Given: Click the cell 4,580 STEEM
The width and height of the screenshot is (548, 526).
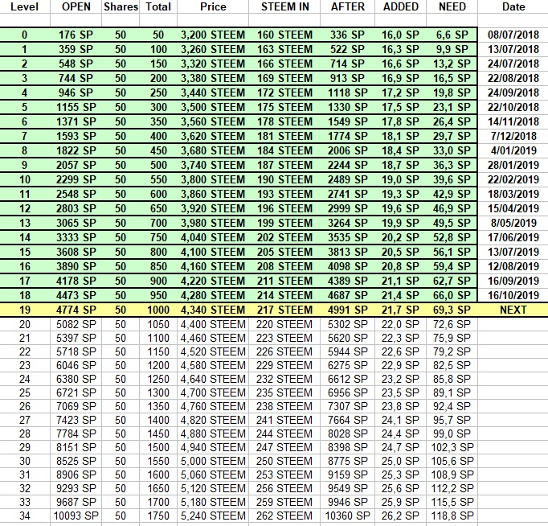Looking at the screenshot, I should point(213,365).
